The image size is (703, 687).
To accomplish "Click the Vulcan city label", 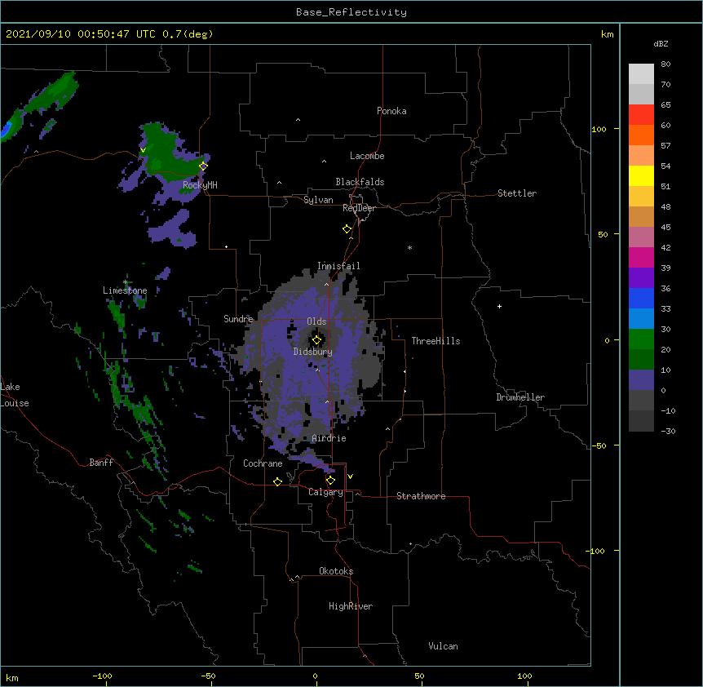I will pyautogui.click(x=443, y=646).
